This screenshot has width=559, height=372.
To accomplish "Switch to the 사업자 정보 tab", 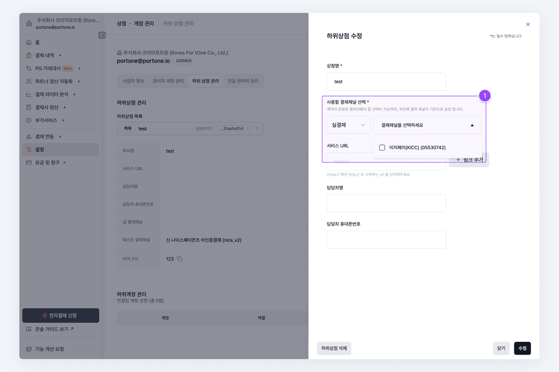I will [x=133, y=81].
